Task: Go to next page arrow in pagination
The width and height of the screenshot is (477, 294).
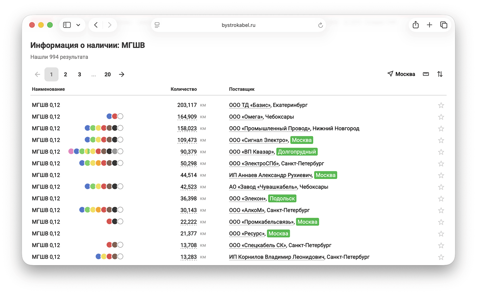Action: [122, 74]
